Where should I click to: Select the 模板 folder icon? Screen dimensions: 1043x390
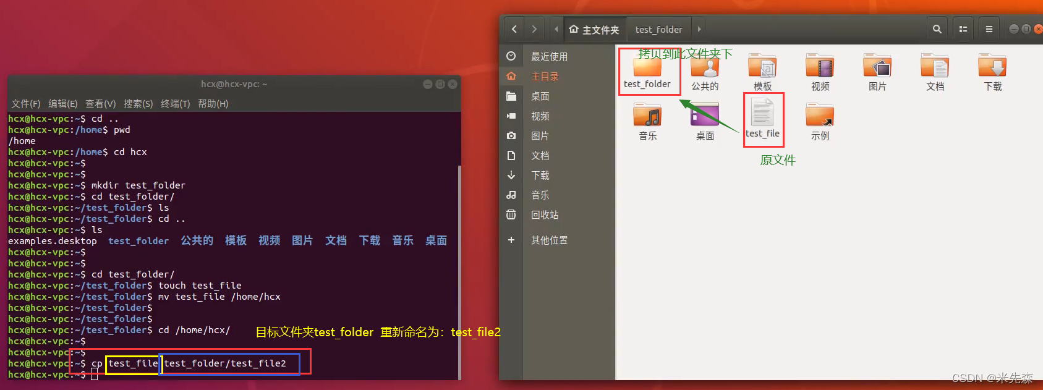(x=762, y=66)
